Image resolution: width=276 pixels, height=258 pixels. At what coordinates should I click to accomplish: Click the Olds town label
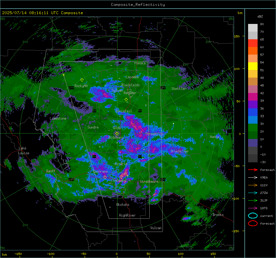[117, 128]
